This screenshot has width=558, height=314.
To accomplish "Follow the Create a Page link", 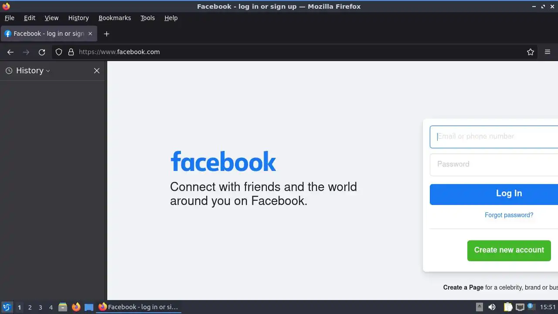I will (x=463, y=287).
